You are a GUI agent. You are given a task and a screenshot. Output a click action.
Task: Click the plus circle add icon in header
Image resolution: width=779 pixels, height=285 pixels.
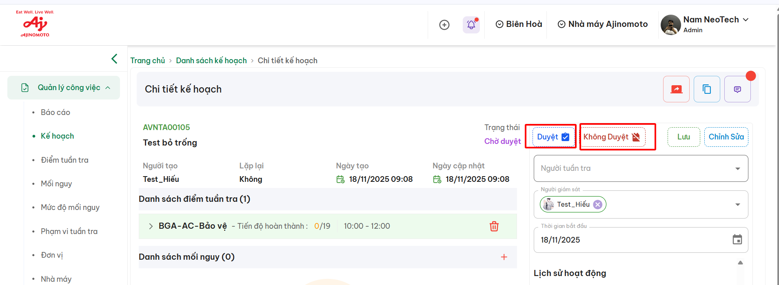[444, 25]
